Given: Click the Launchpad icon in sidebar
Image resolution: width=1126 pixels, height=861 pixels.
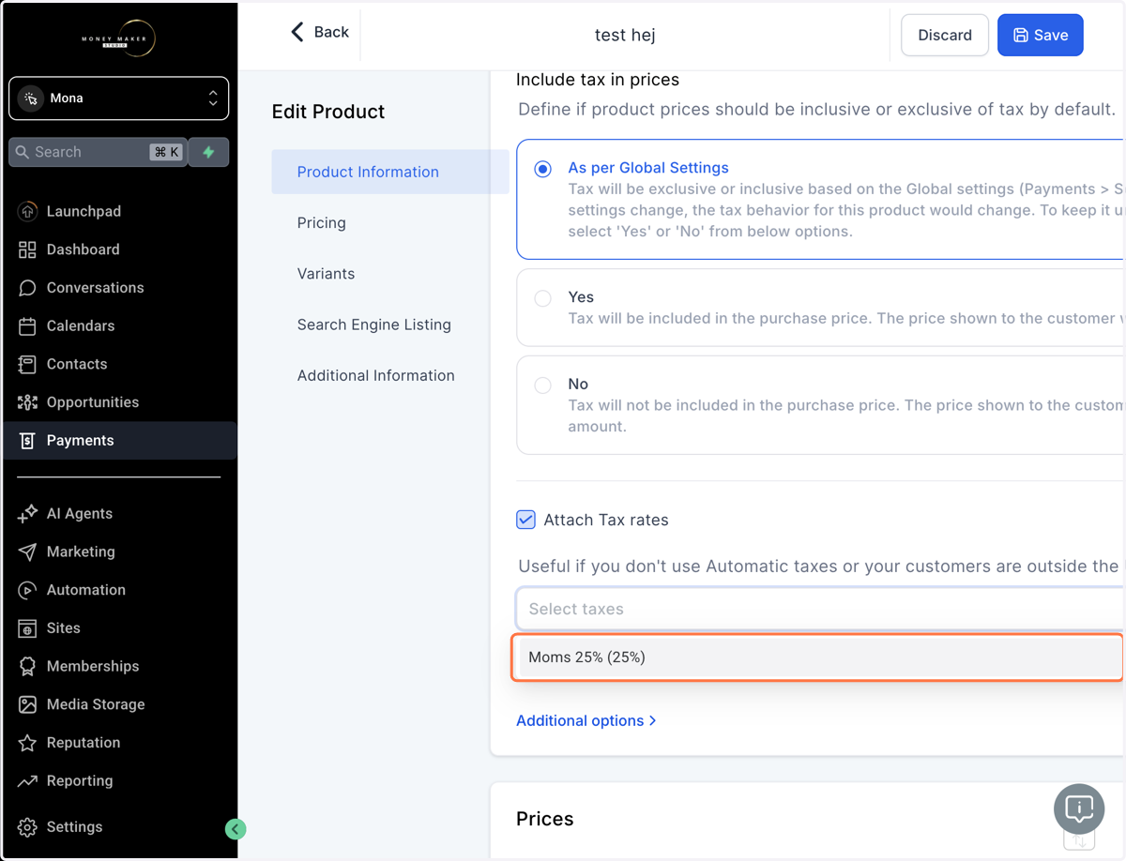Looking at the screenshot, I should (x=27, y=211).
